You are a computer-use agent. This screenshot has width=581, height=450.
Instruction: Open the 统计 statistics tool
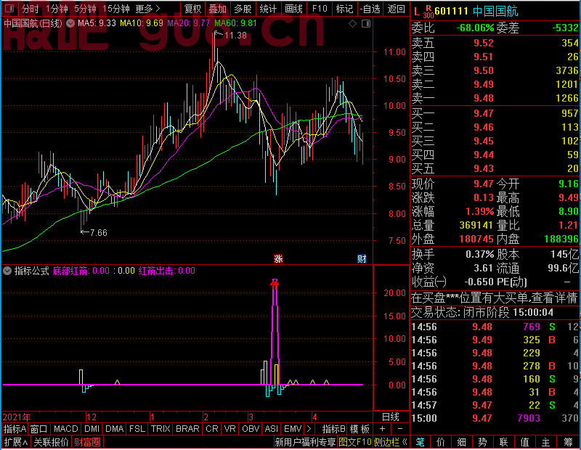click(268, 9)
